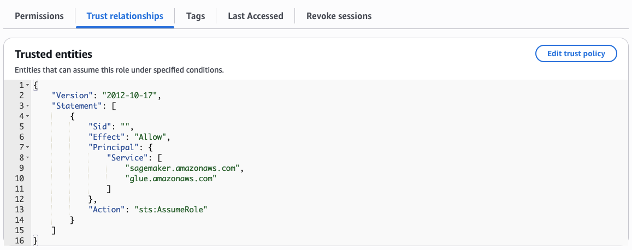
Task: Select the Trust relationships tab
Action: coord(125,16)
